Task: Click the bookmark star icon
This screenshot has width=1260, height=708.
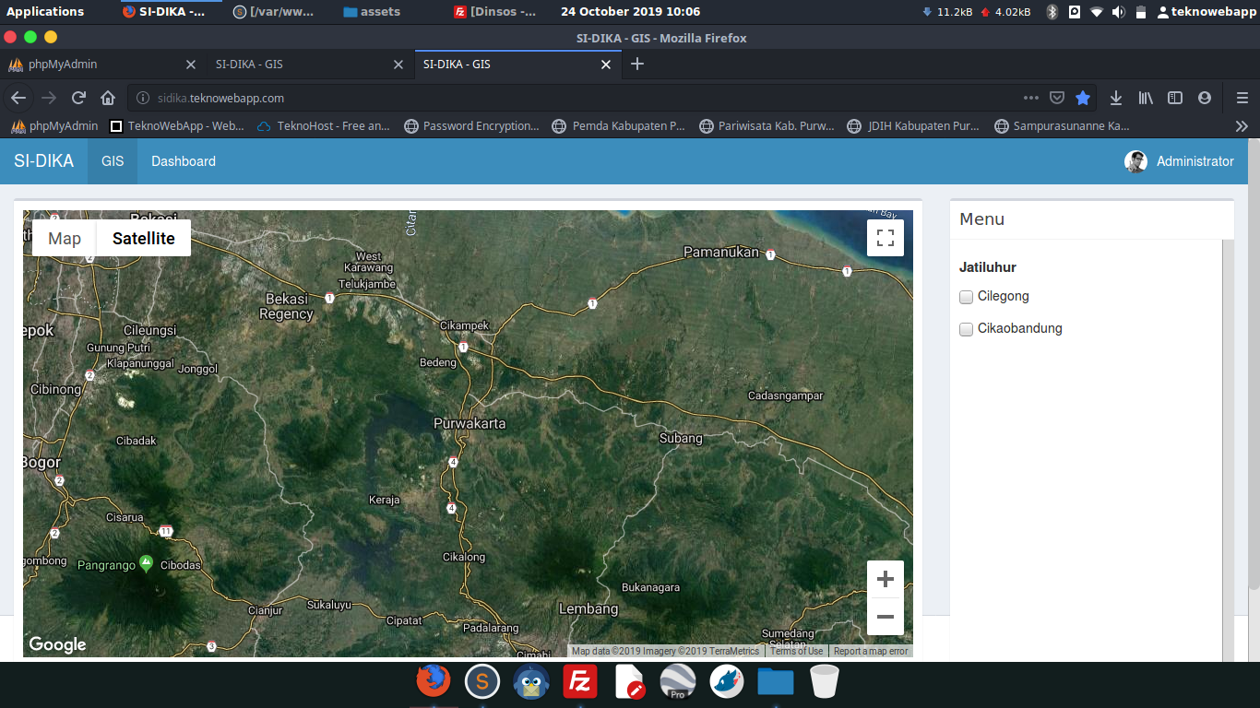Action: tap(1083, 98)
